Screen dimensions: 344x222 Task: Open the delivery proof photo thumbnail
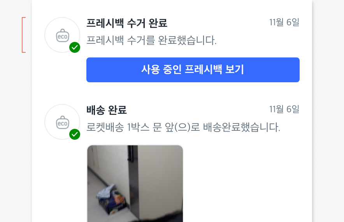pyautogui.click(x=135, y=183)
